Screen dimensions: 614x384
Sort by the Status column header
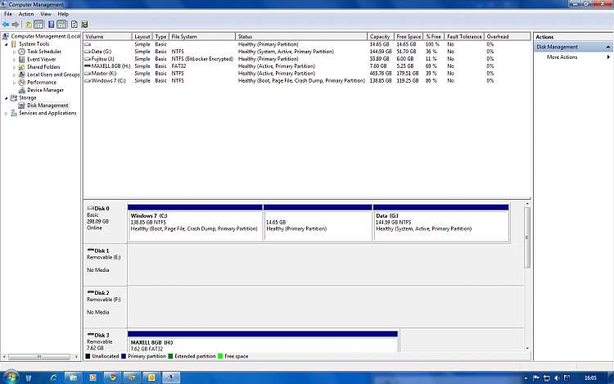(301, 36)
